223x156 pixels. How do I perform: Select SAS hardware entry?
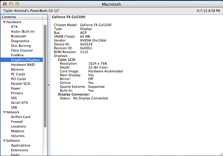coord(14,98)
